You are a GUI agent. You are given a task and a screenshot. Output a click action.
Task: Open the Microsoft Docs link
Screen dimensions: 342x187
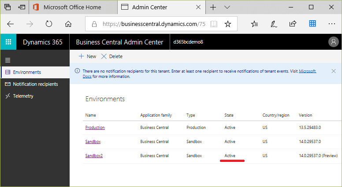click(x=307, y=71)
